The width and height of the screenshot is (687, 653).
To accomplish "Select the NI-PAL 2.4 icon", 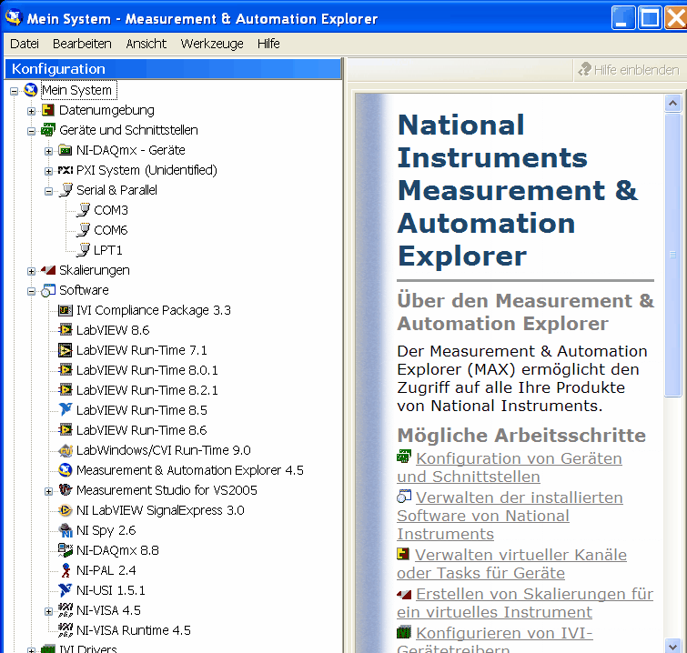I will click(66, 570).
